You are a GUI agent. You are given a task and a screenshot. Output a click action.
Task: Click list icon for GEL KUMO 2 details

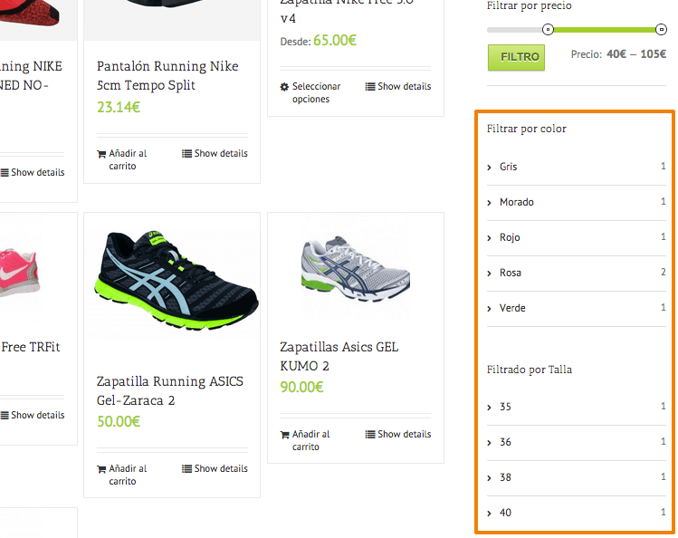tap(370, 434)
